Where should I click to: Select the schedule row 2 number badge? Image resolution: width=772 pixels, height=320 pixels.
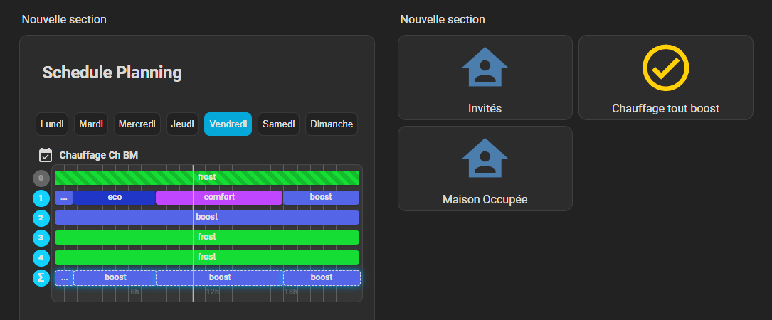tap(41, 218)
